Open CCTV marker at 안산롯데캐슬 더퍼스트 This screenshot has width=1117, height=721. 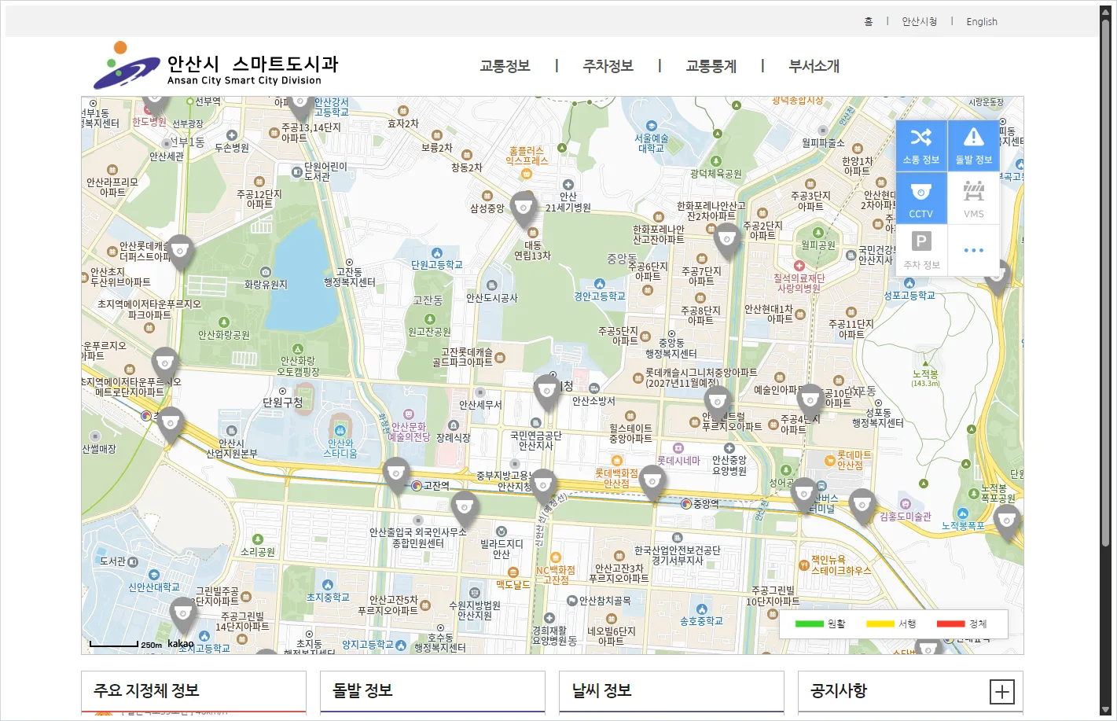(180, 253)
